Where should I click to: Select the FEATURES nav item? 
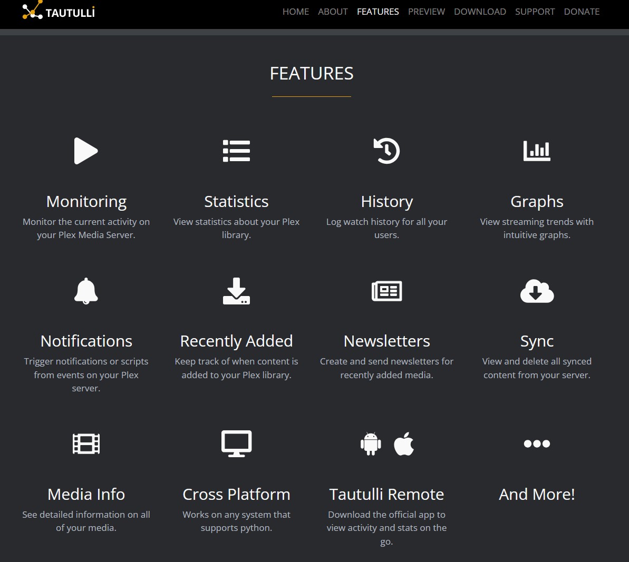point(378,12)
